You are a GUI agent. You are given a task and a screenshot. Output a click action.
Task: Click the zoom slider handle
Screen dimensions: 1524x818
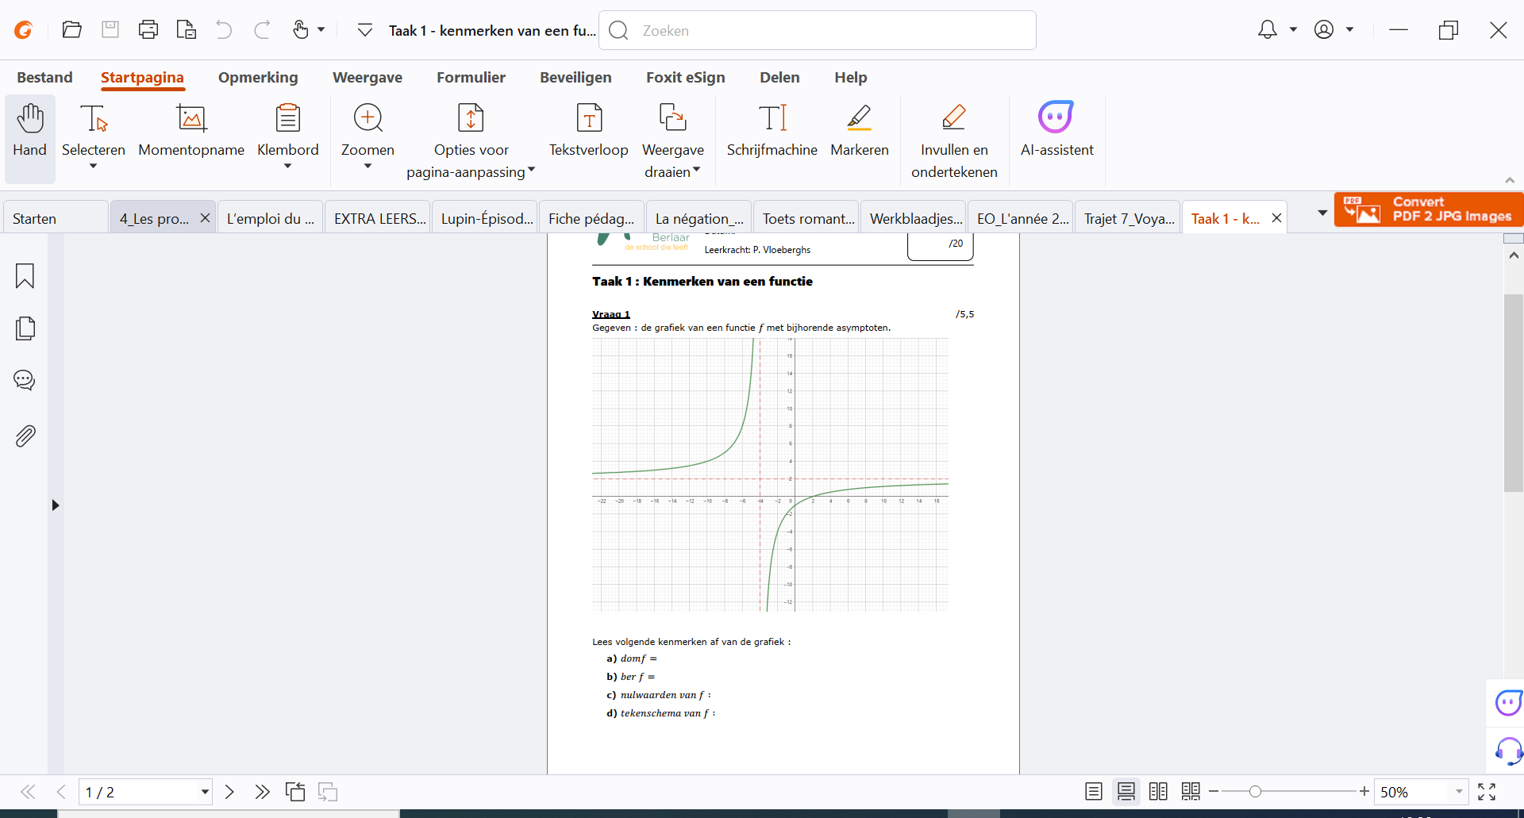coord(1255,791)
